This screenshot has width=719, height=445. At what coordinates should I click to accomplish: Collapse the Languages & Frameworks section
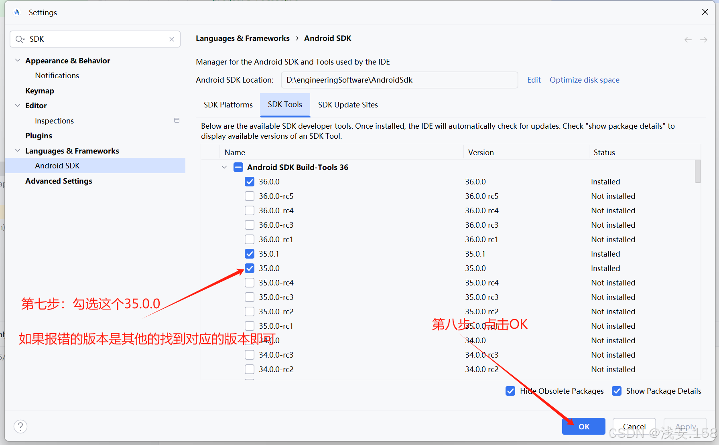(18, 151)
